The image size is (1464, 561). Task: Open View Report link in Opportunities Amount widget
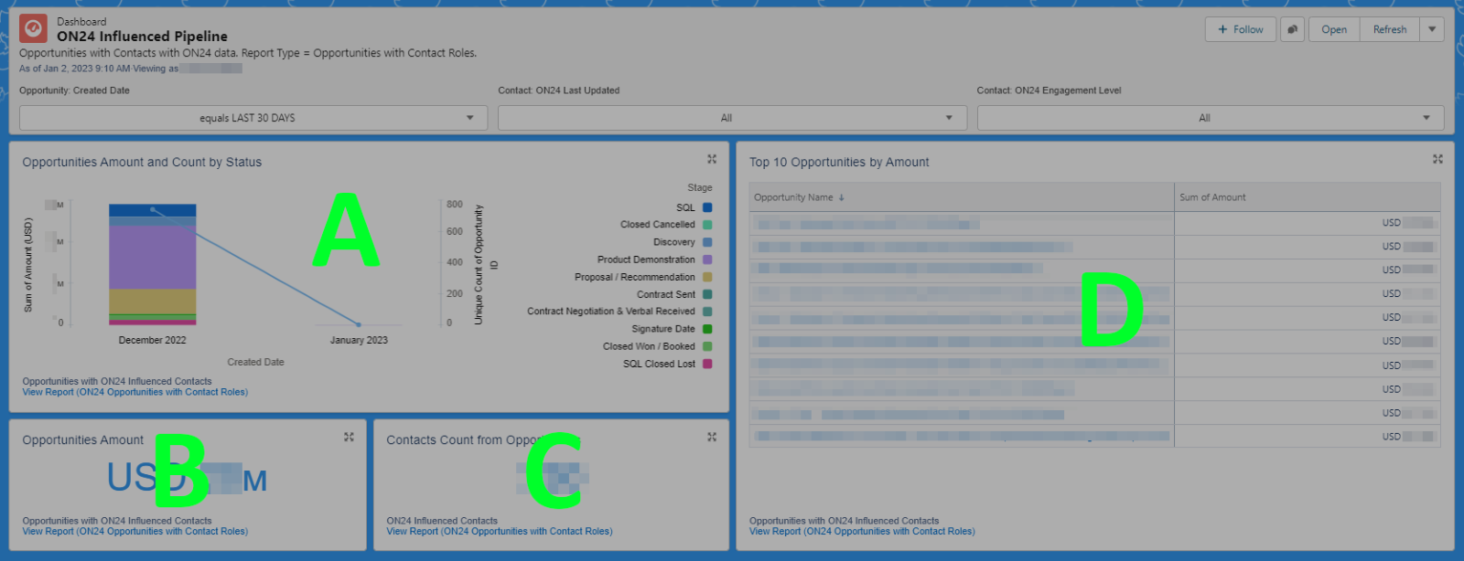(x=135, y=531)
